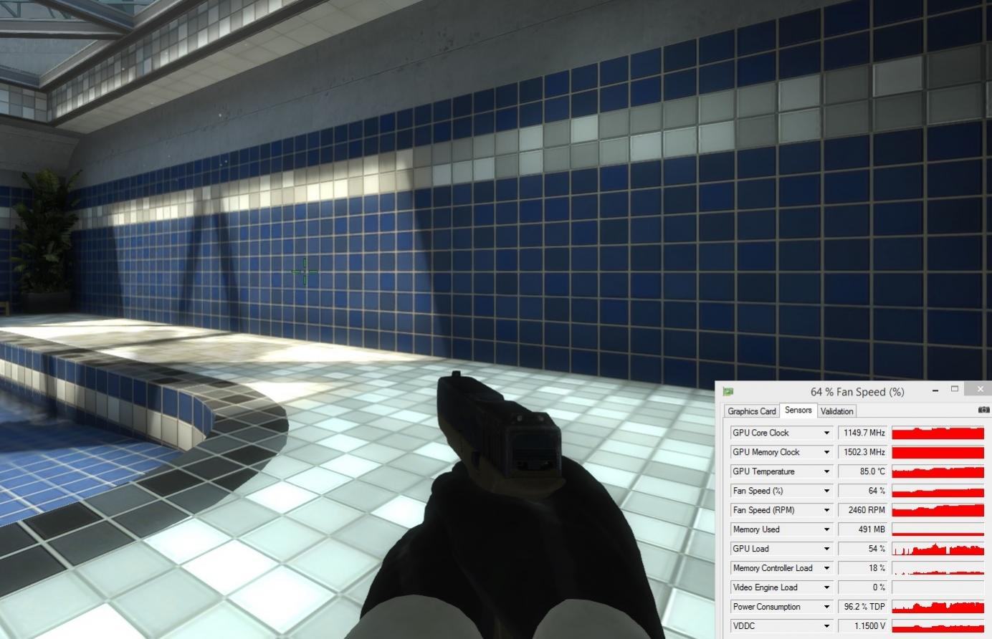The width and height of the screenshot is (992, 639).
Task: Expand the GPU Temperature sensor dropdown
Action: pyautogui.click(x=826, y=471)
